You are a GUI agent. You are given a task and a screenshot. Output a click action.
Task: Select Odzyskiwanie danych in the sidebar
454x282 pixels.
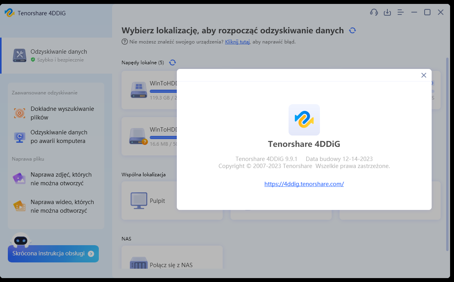(57, 56)
